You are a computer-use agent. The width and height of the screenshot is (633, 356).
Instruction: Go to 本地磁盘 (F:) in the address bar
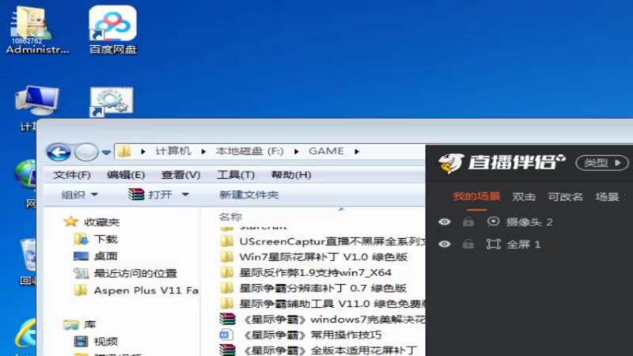click(x=249, y=151)
